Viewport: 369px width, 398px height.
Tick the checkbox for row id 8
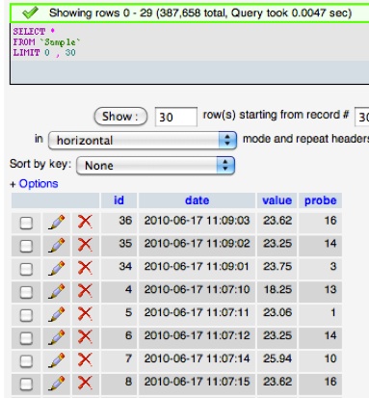click(26, 385)
